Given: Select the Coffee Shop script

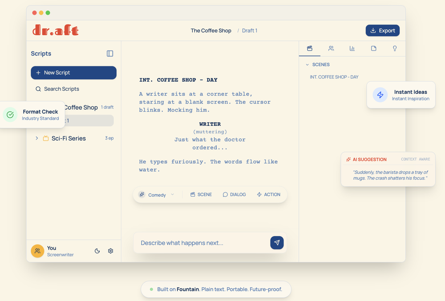Looking at the screenshot, I should [81, 108].
